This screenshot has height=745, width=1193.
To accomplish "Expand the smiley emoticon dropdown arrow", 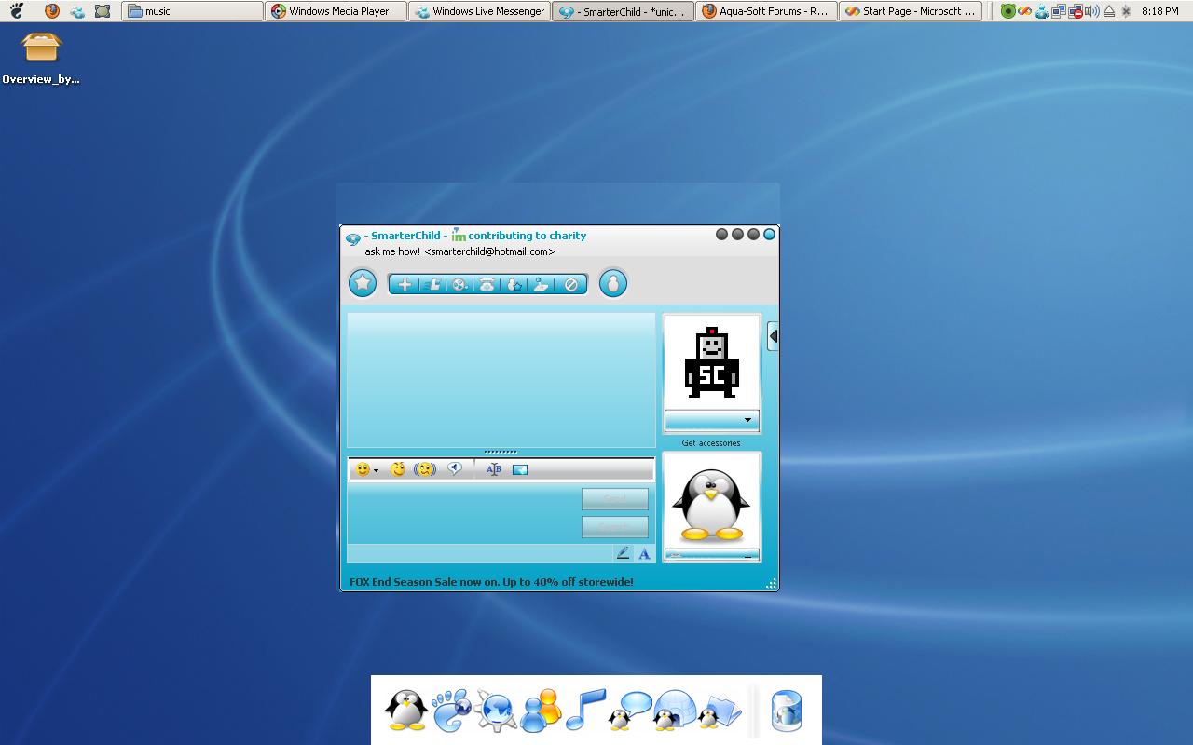I will click(376, 470).
